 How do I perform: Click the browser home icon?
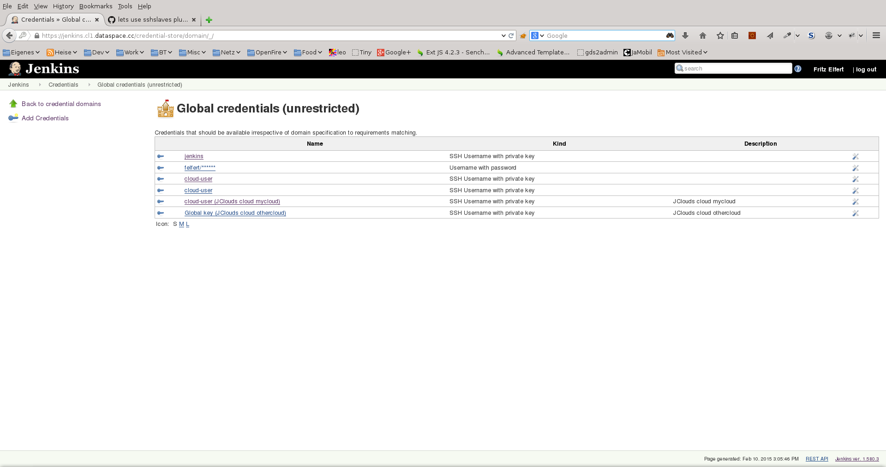[703, 35]
